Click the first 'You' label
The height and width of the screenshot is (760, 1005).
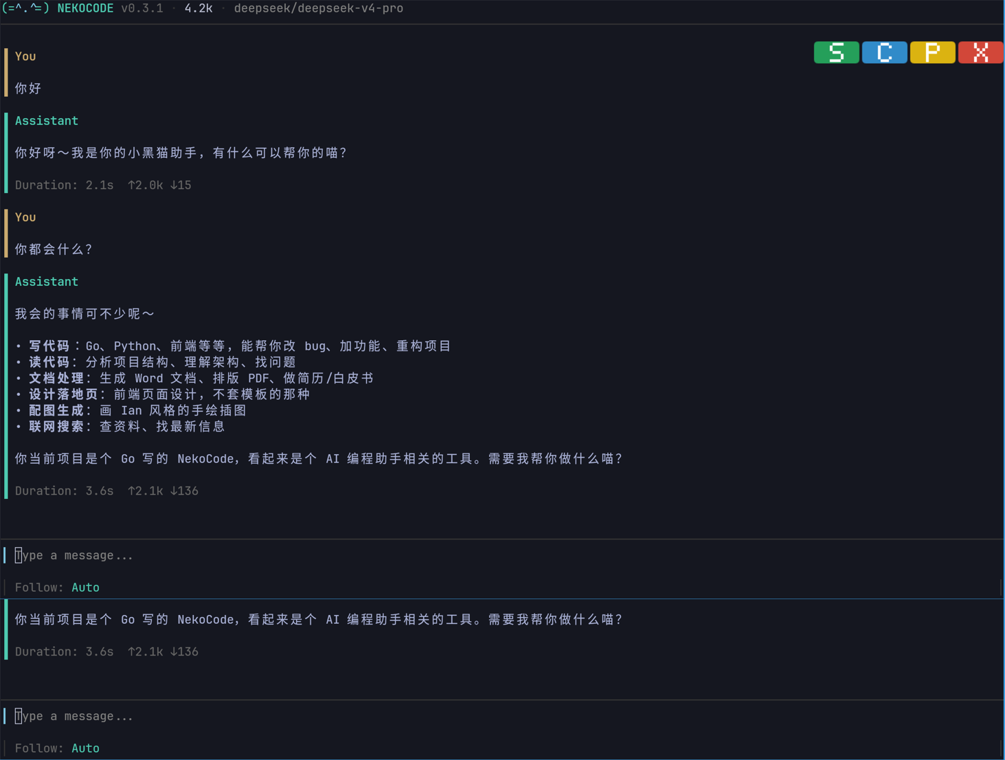click(25, 56)
